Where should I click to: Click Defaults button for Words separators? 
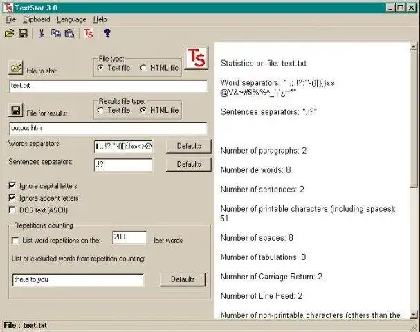click(x=189, y=146)
